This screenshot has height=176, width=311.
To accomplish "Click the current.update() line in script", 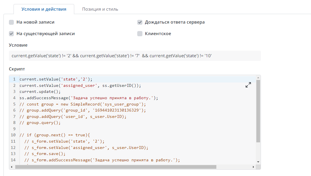I will click(x=40, y=91).
